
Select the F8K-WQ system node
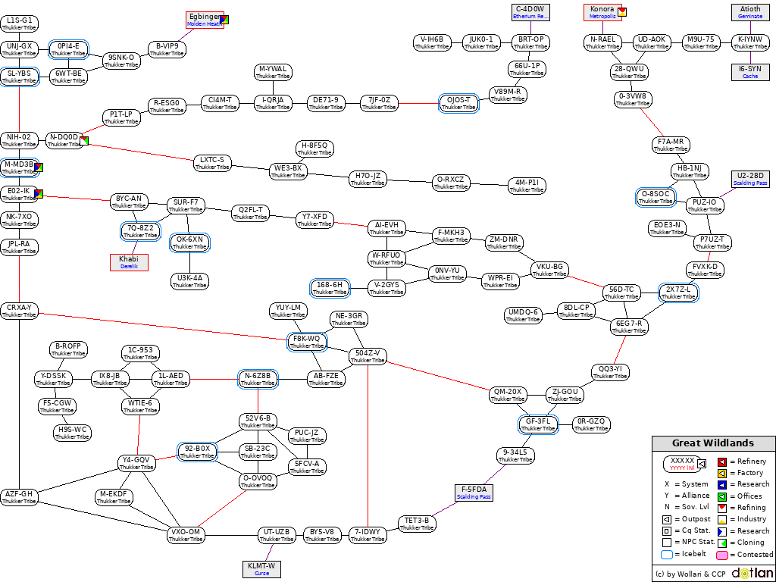[307, 342]
